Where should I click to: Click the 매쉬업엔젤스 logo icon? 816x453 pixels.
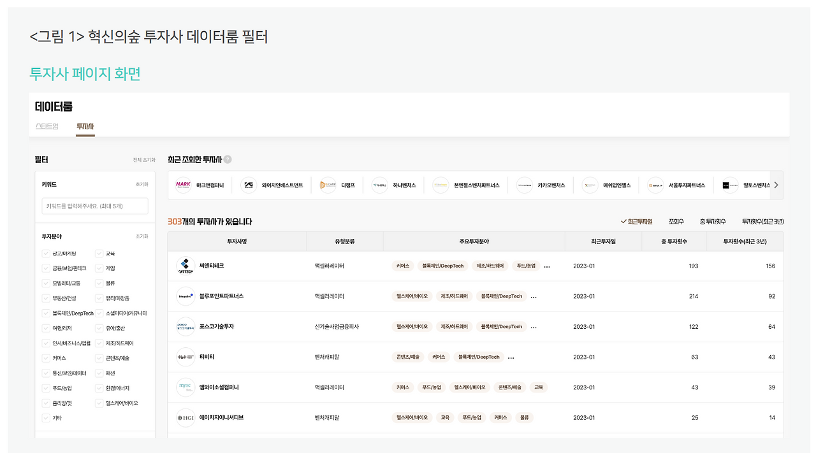point(590,185)
